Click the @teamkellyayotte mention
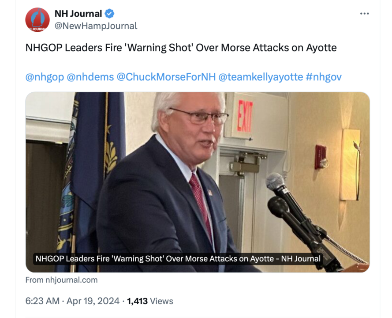 pyautogui.click(x=260, y=77)
